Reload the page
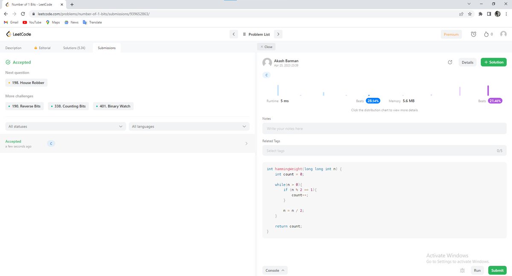 tap(23, 14)
